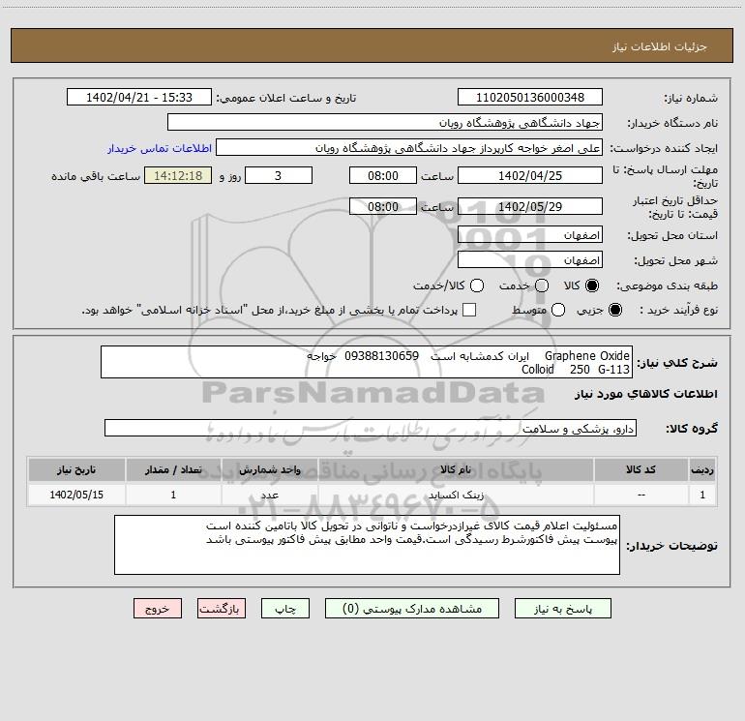Click the delivery province field اصفهان
This screenshot has height=721, width=745.
pyautogui.click(x=530, y=235)
